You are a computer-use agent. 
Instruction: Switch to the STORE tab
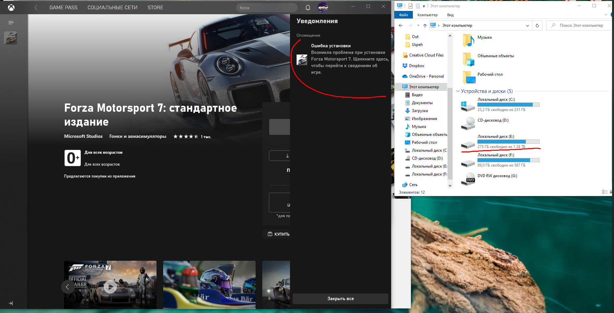[x=155, y=7]
